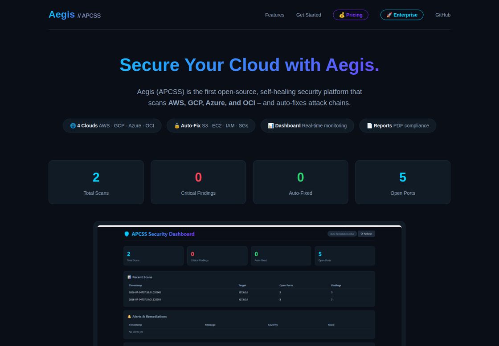Click the Auto-Remediation Active badge in preview

point(342,234)
